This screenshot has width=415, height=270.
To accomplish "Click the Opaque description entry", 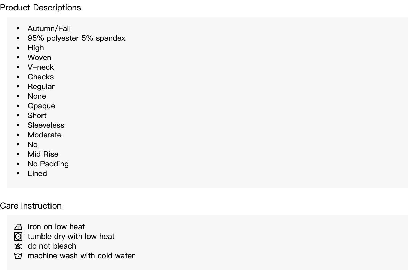I will pyautogui.click(x=41, y=106).
